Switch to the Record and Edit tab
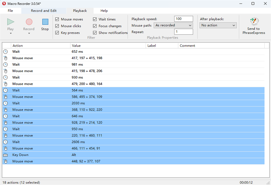This screenshot has width=271, height=185. click(x=44, y=11)
